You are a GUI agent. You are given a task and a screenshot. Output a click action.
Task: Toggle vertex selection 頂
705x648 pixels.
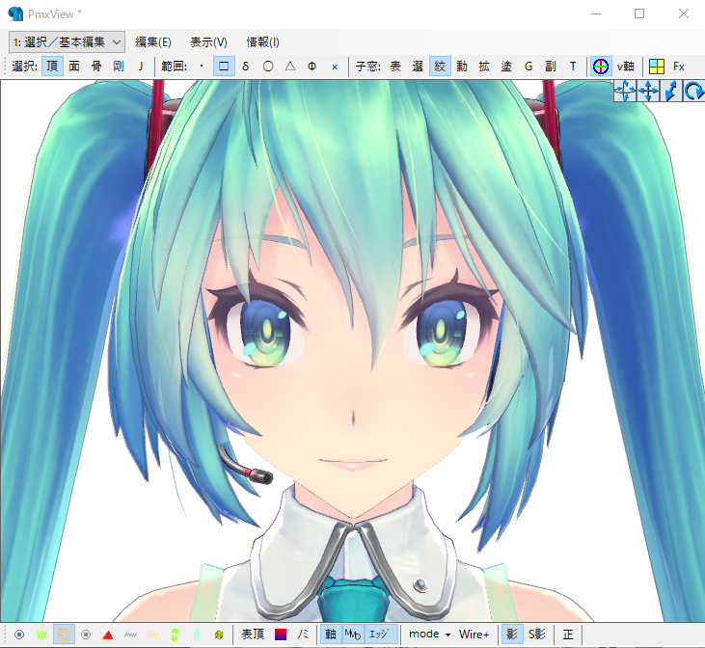tap(52, 67)
